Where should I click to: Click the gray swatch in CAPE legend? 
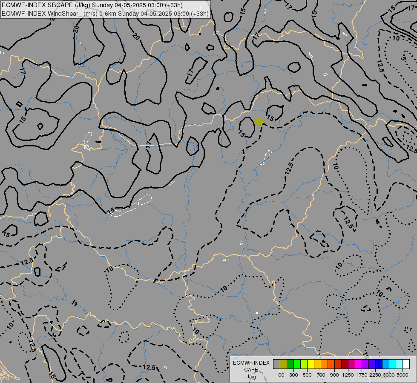(x=276, y=364)
